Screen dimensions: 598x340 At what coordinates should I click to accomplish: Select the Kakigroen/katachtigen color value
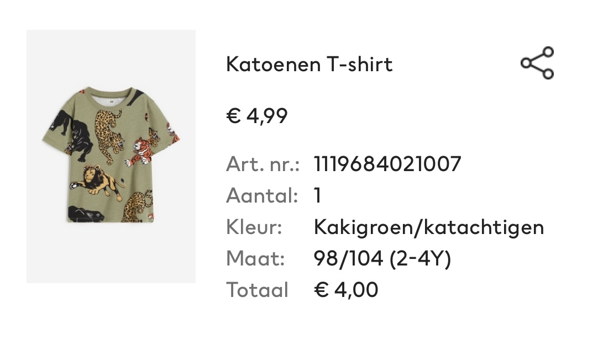click(x=429, y=227)
